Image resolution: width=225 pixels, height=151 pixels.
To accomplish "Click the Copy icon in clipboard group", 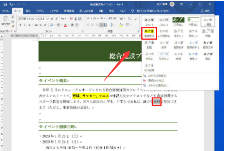I will click(13, 22).
